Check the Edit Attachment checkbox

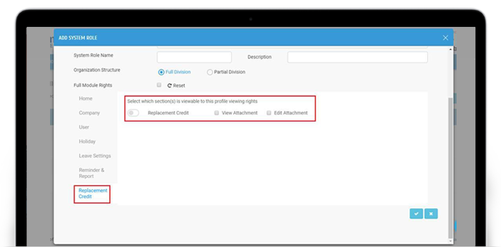point(269,113)
